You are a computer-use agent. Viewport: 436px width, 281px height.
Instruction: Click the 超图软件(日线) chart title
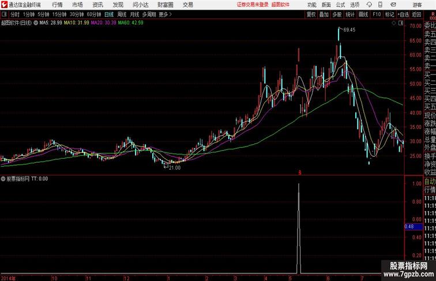[16, 23]
